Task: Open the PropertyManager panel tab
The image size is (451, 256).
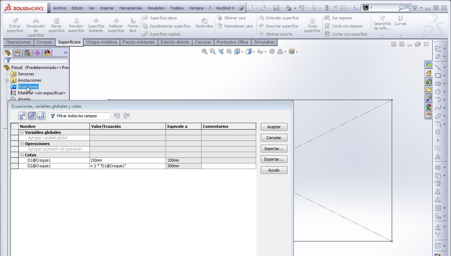Action: tap(18, 53)
